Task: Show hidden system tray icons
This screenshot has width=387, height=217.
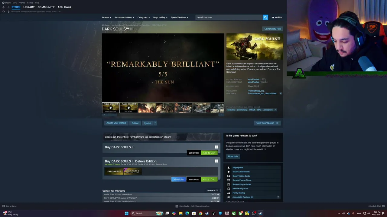Action: (x=339, y=213)
